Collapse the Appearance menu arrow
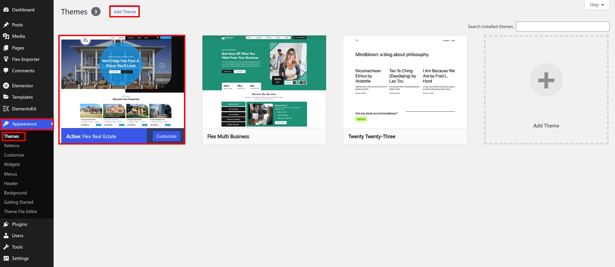This screenshot has height=267, width=615. [x=52, y=124]
